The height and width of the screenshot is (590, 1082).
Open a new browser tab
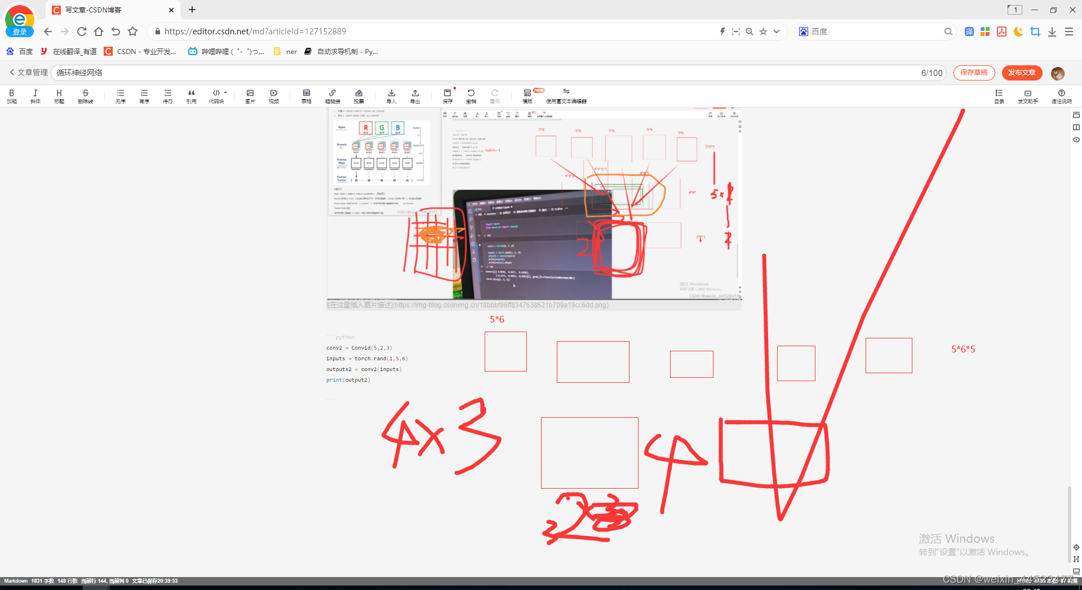click(192, 10)
